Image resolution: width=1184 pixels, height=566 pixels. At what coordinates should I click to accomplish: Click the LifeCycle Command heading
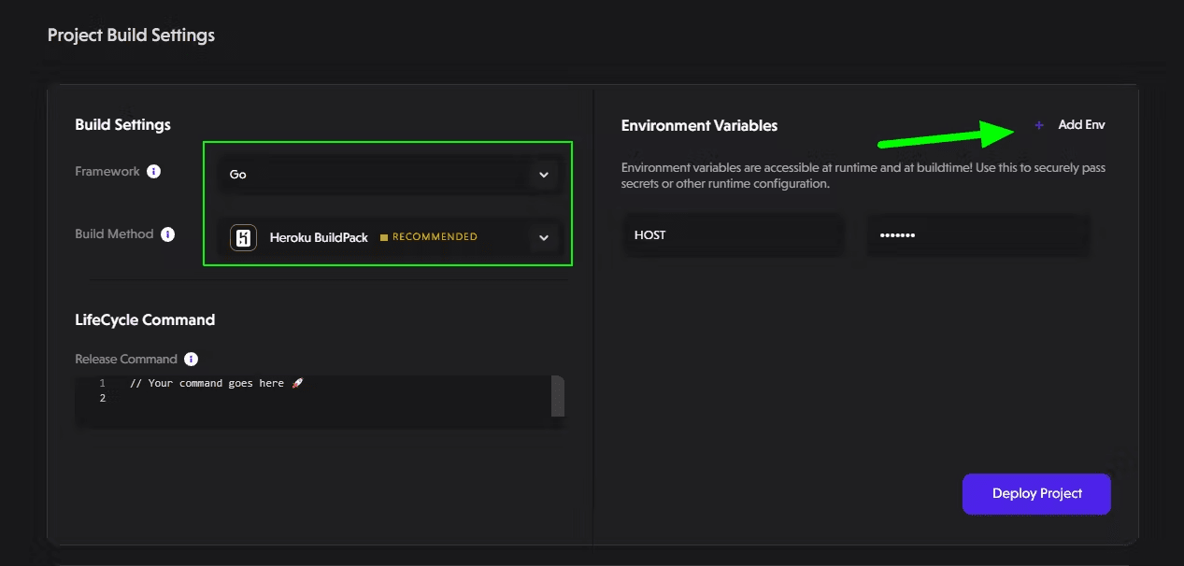click(145, 319)
